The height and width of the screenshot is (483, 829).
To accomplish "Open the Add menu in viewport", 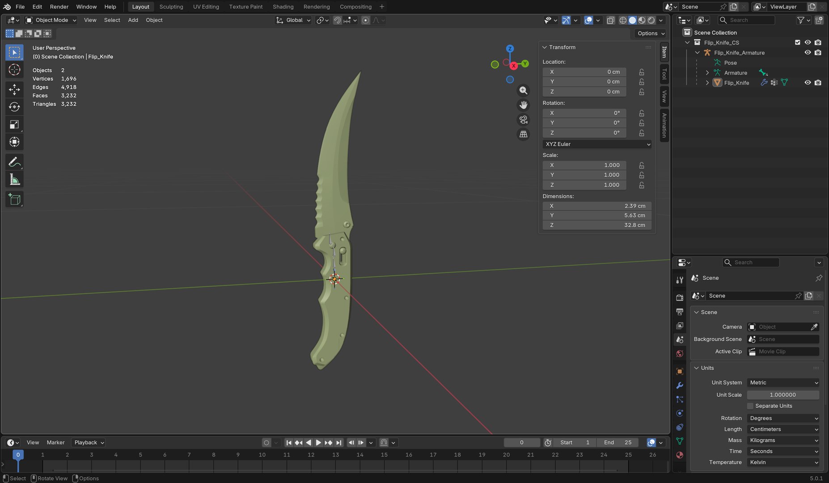I will 133,20.
